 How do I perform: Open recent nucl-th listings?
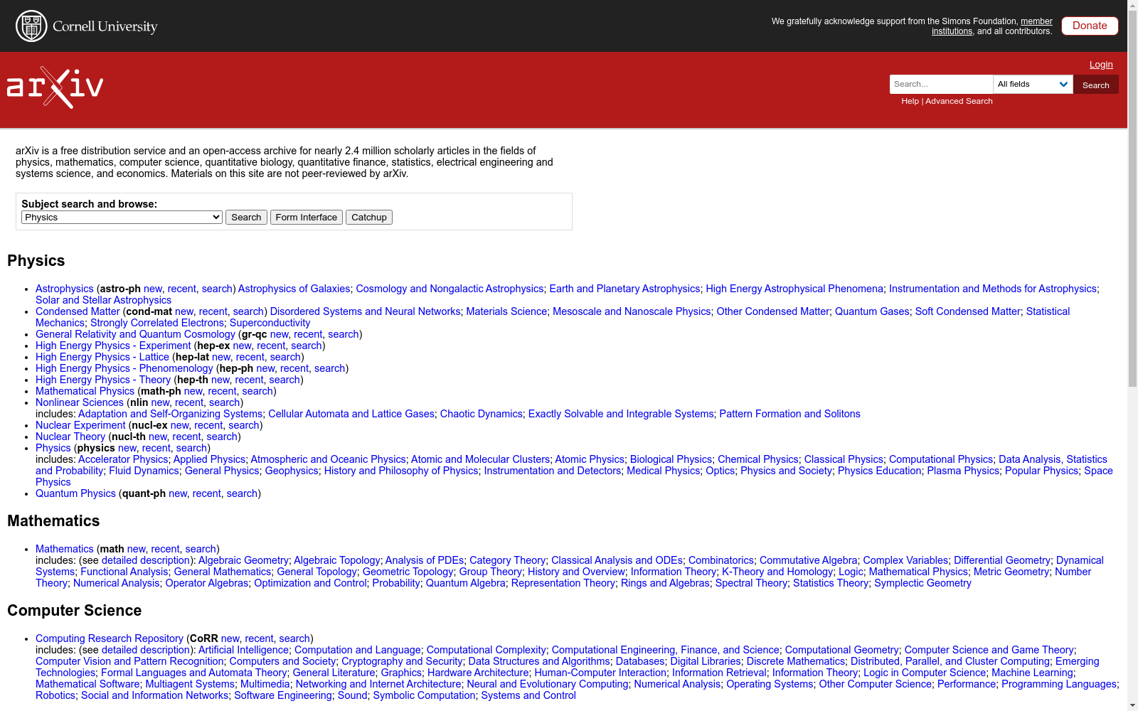coord(186,437)
